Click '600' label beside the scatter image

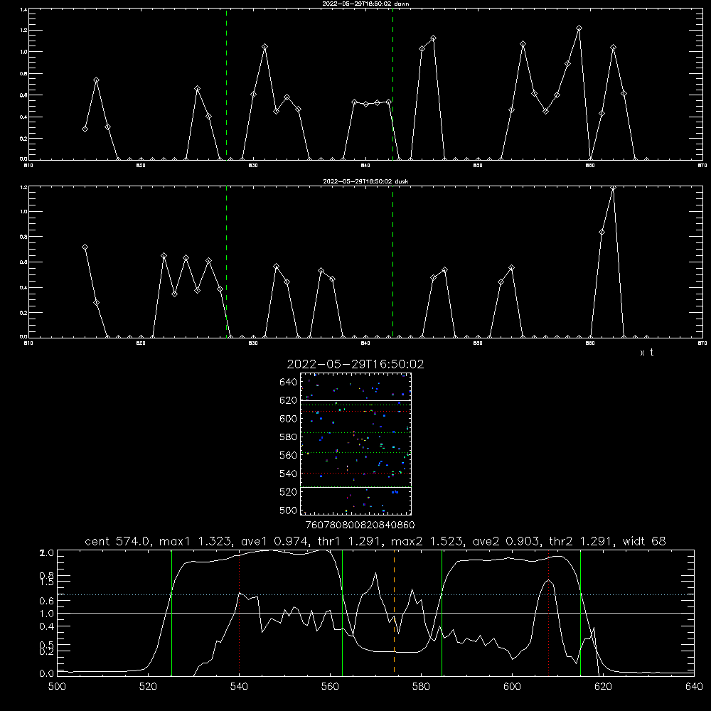point(289,419)
